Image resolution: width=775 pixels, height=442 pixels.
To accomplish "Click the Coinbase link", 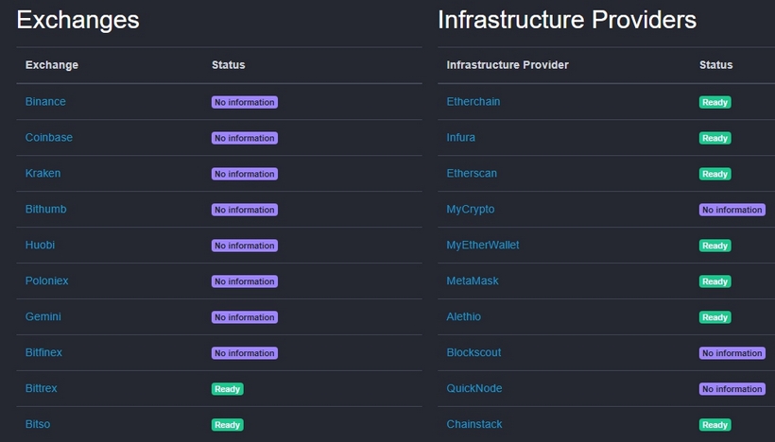I will 49,138.
